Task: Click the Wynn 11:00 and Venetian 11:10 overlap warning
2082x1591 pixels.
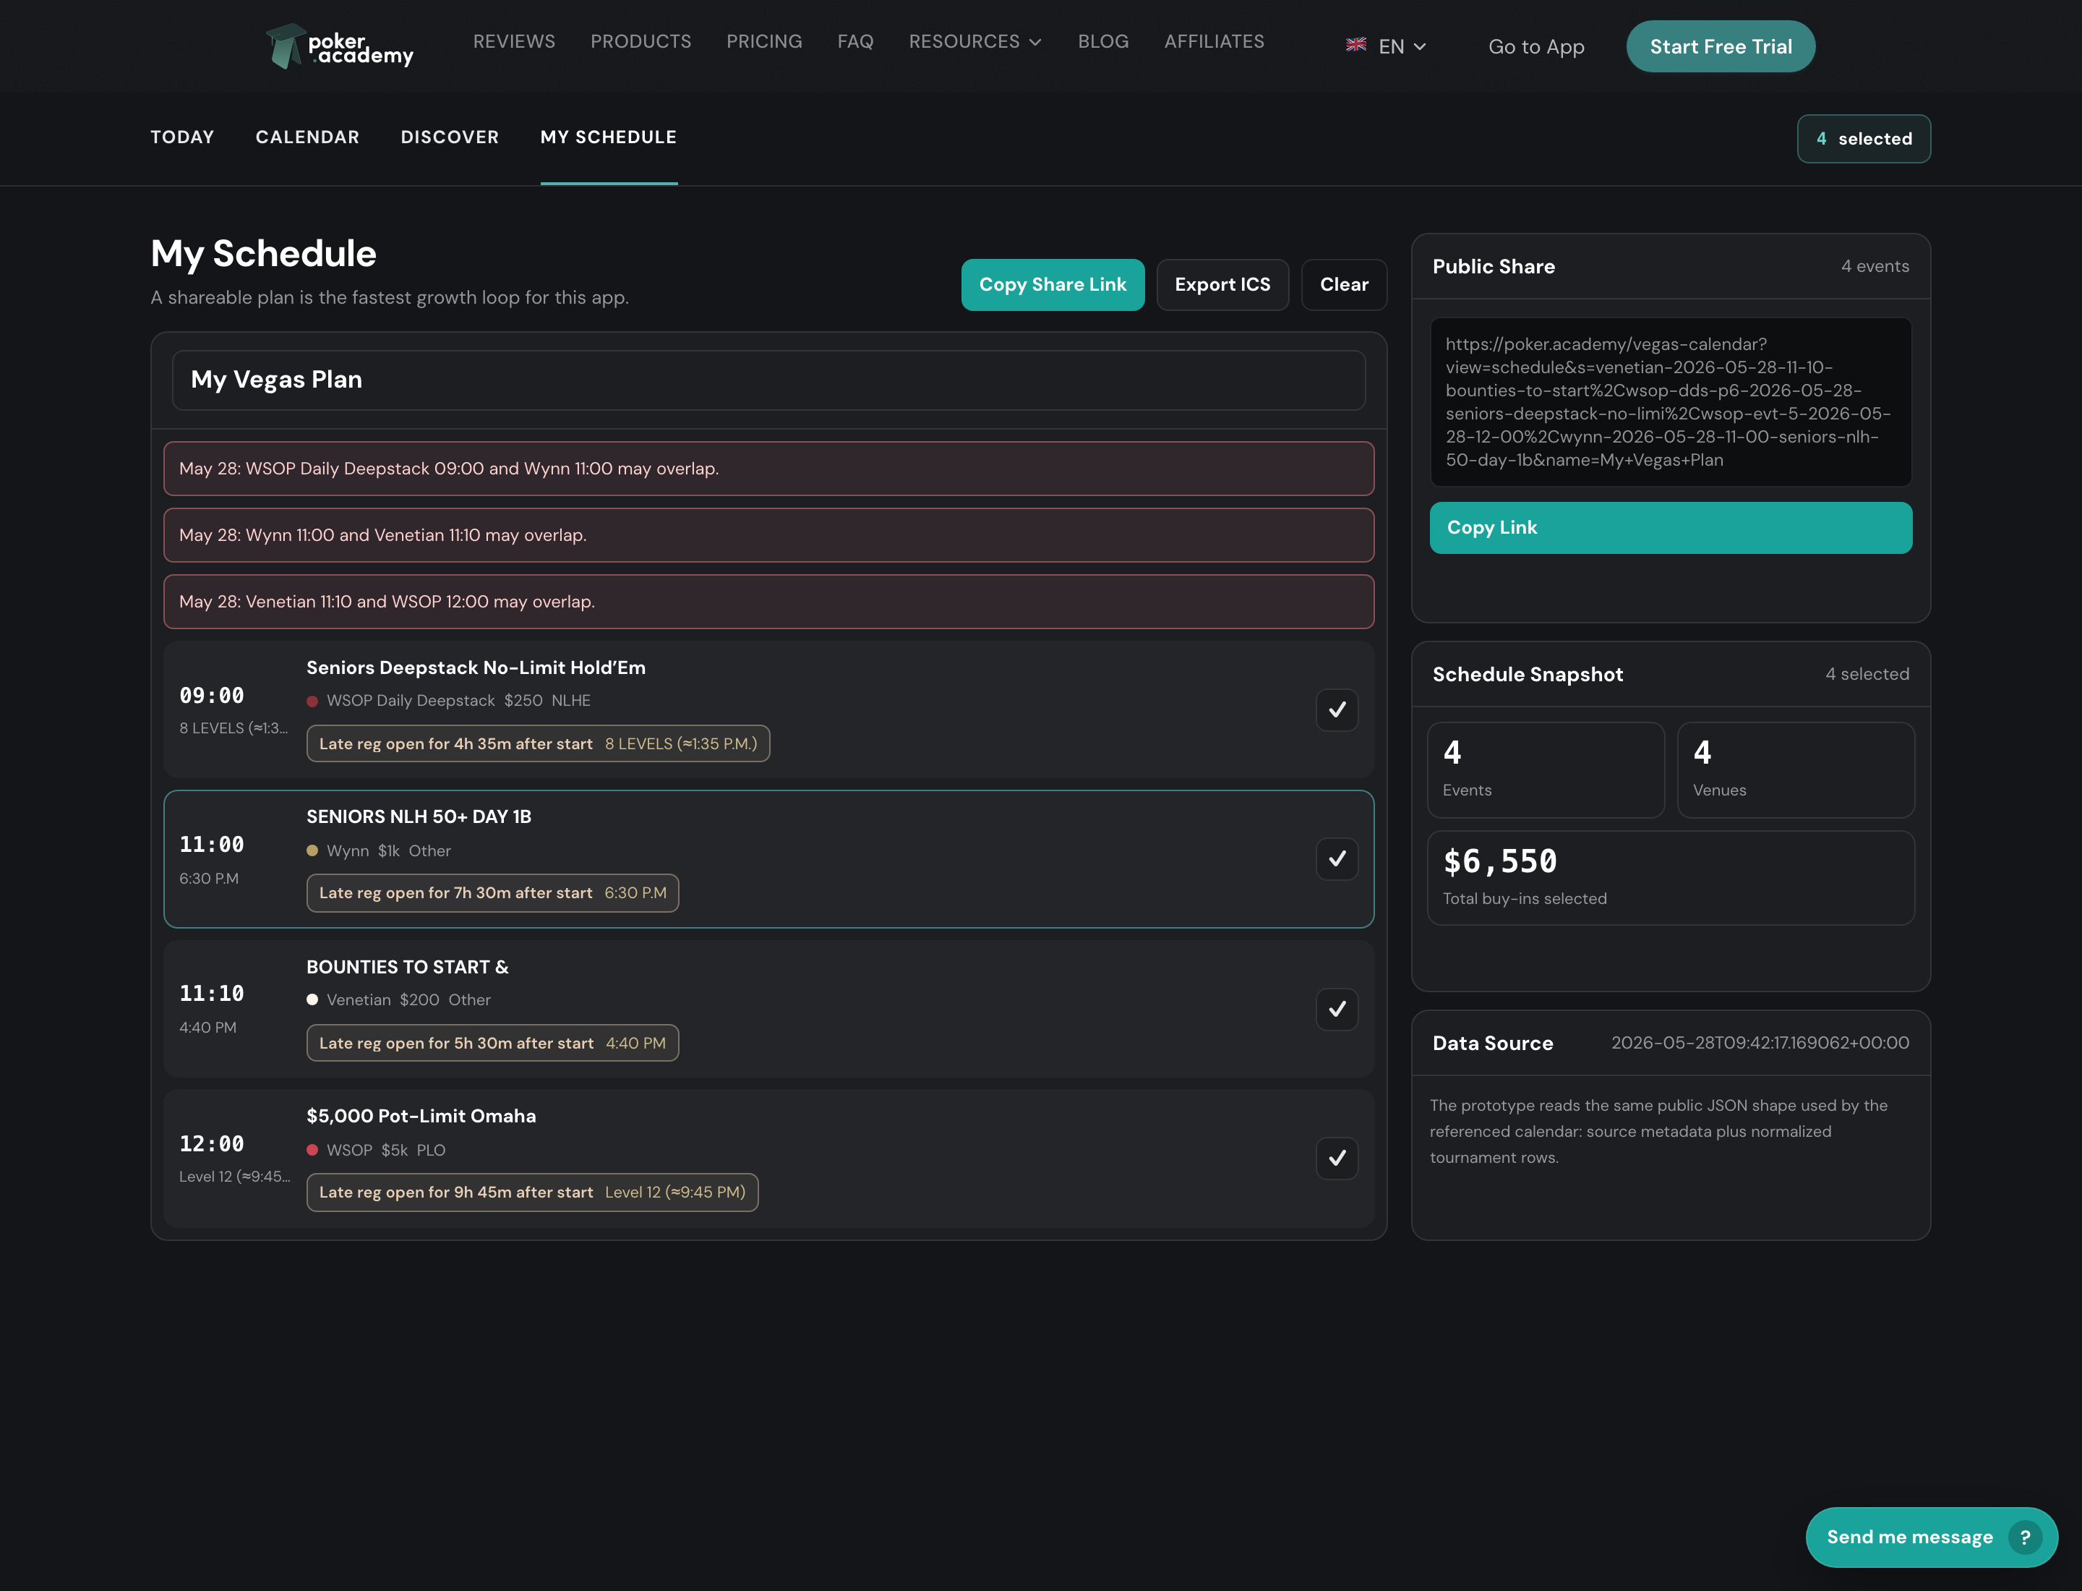Action: 768,535
